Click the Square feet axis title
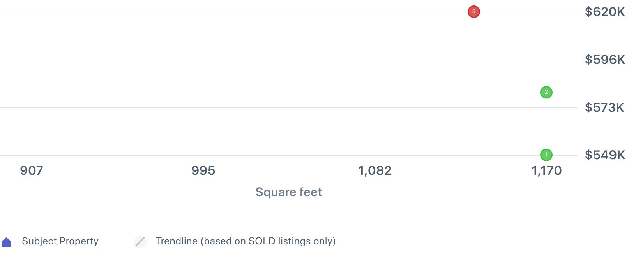 click(x=288, y=192)
